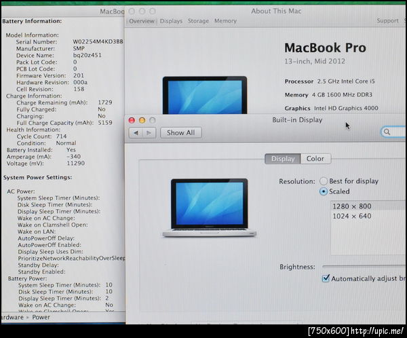This screenshot has width=407, height=338.
Task: Select Device Name bq20z451
Action: 88,55
